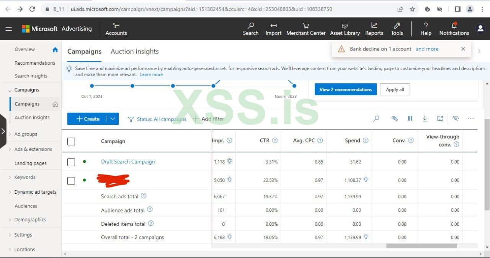Collapse the Campaigns section in sidebar

click(10, 90)
